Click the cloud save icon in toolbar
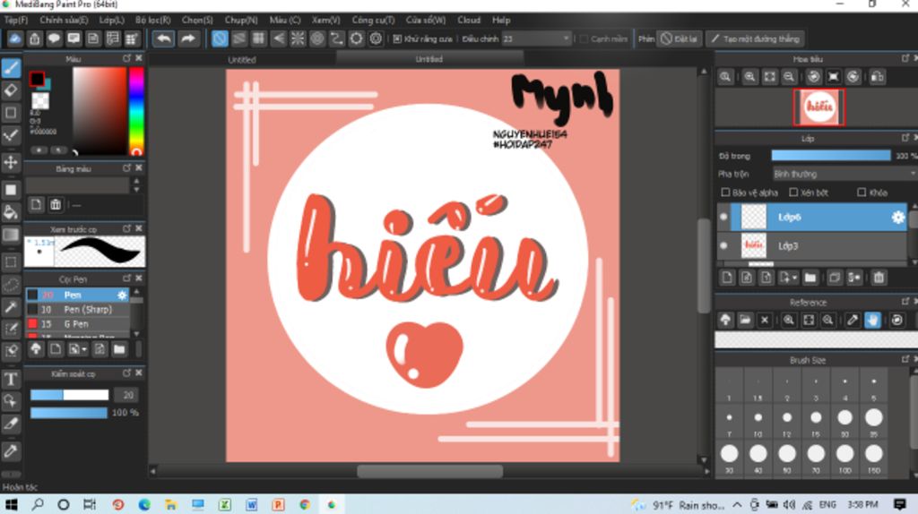The height and width of the screenshot is (514, 918). [14, 39]
